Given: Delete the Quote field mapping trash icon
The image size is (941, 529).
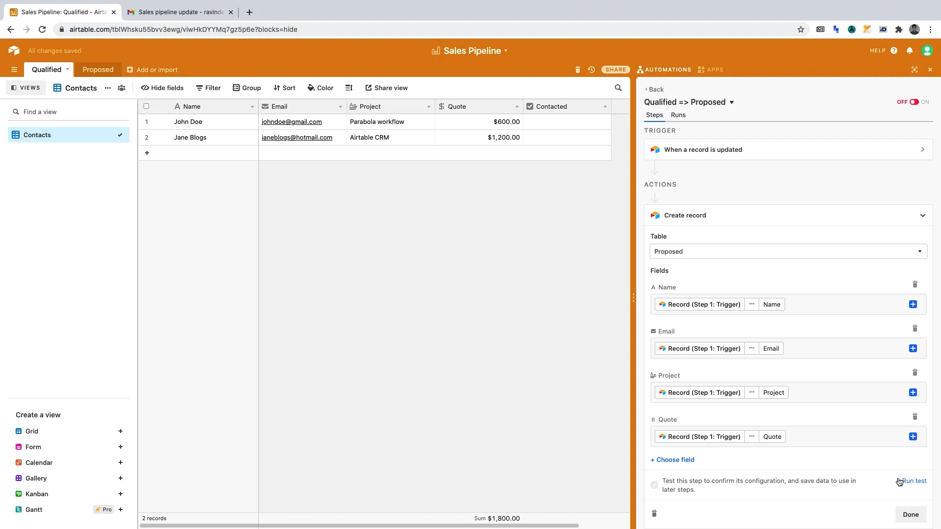Looking at the screenshot, I should [x=915, y=416].
